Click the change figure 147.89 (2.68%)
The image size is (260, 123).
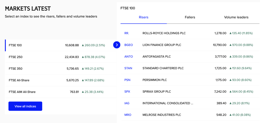tap(93, 80)
